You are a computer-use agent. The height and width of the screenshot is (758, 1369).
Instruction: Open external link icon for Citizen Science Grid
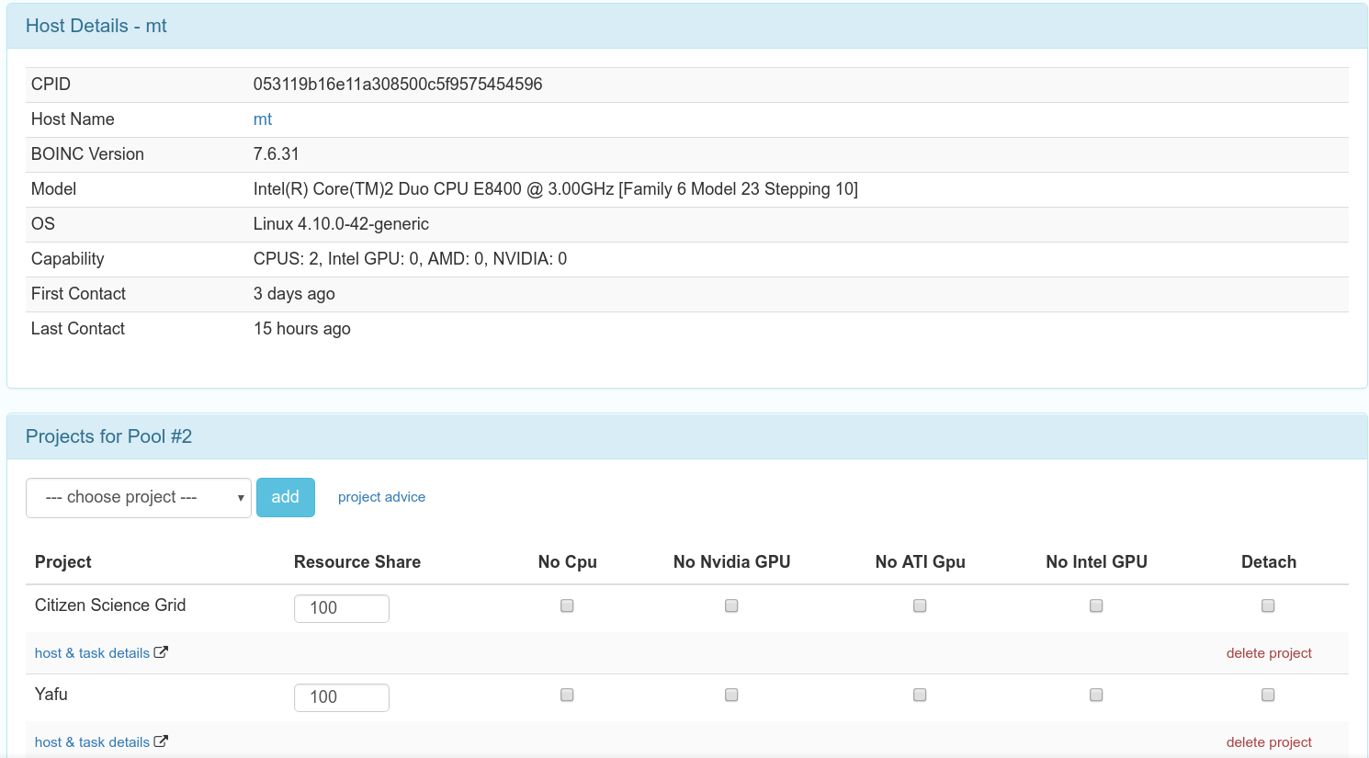click(x=161, y=652)
